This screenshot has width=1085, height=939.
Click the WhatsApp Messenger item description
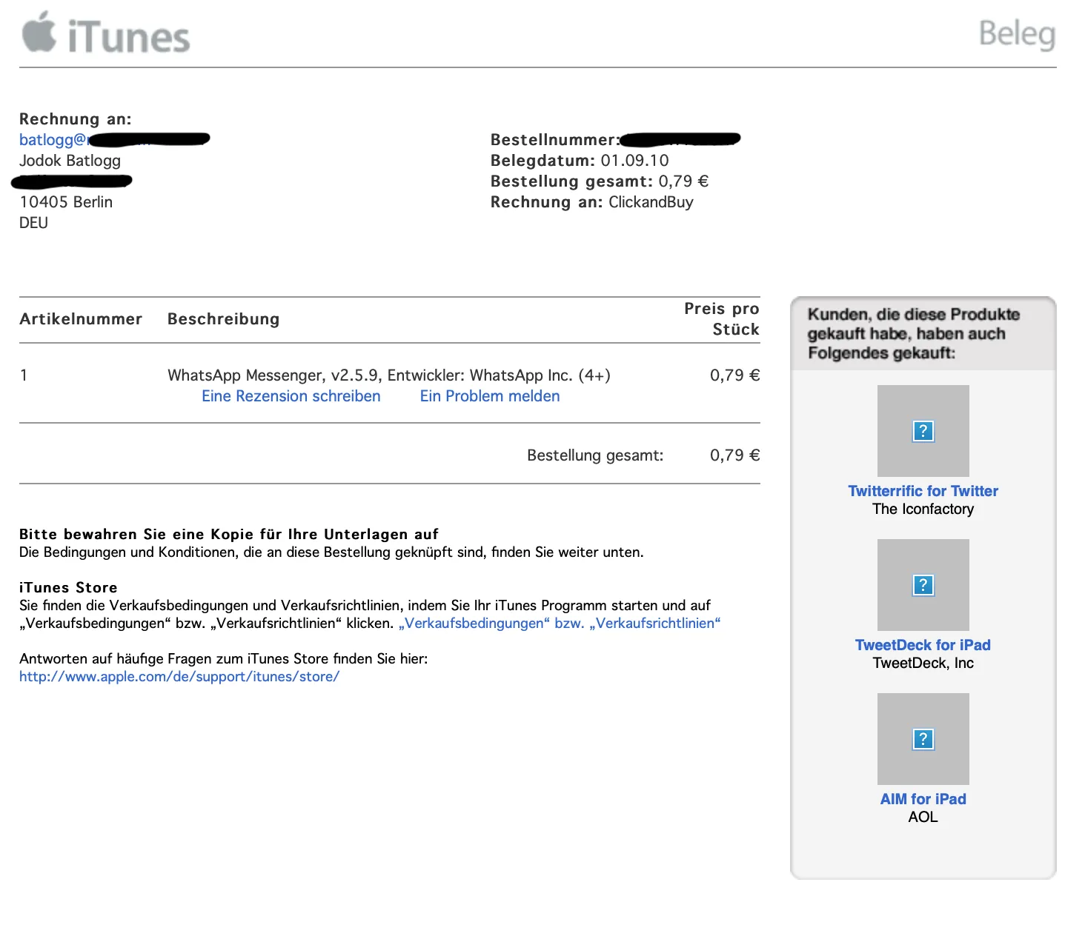(x=388, y=375)
